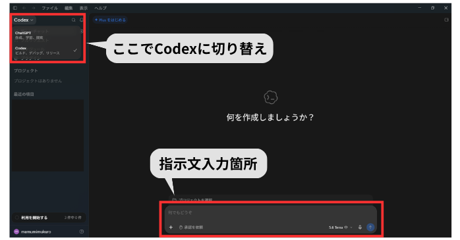Open the プロジェクトを選択 project selector
460x240 pixels.
tap(192, 200)
